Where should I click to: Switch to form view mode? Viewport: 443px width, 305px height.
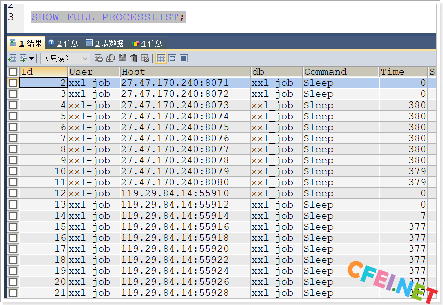tap(172, 58)
